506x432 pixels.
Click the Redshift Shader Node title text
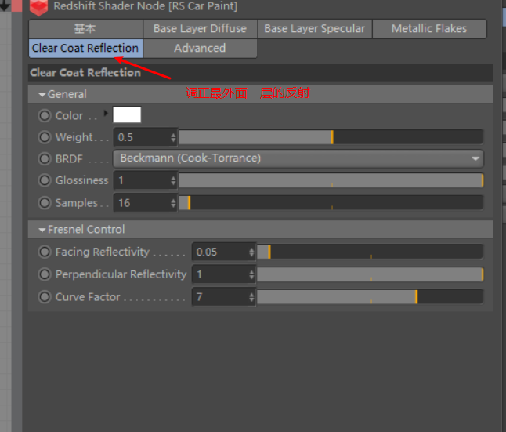click(x=145, y=6)
